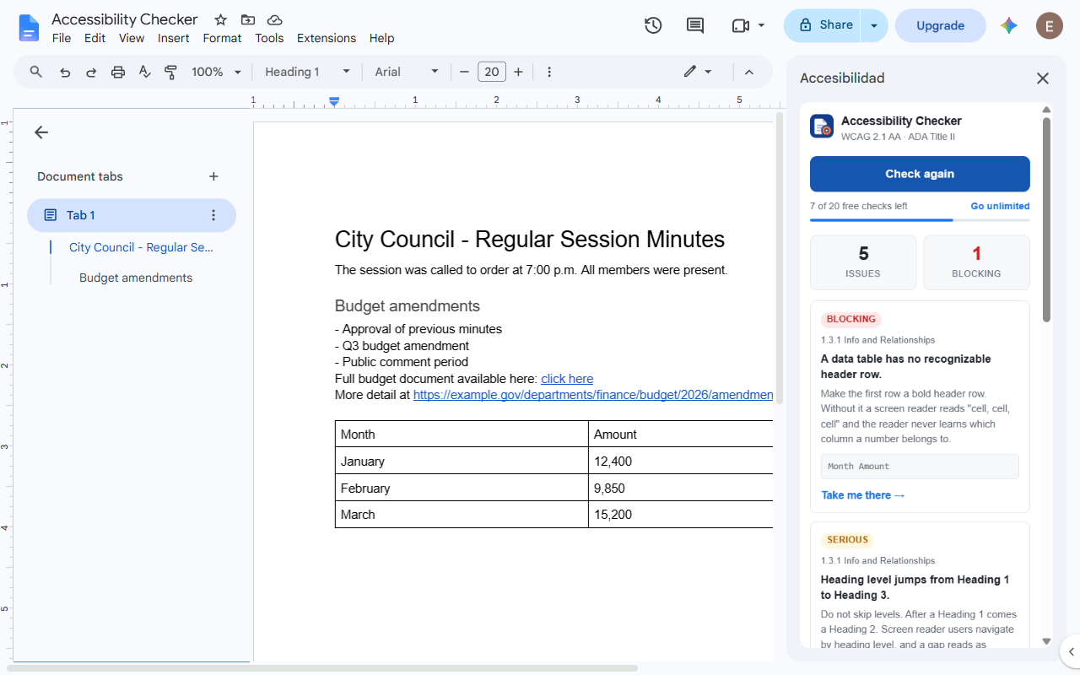The image size is (1080, 675).
Task: Open the Google Docs home icon
Action: [x=29, y=28]
